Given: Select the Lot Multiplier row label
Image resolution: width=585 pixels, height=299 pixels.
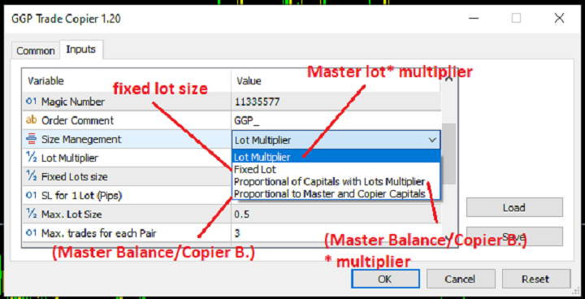Looking at the screenshot, I should click(x=70, y=158).
